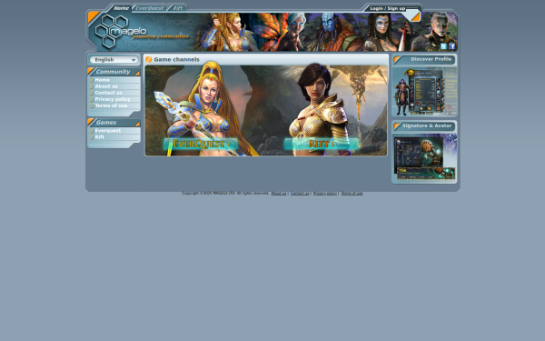The width and height of the screenshot is (545, 341).
Task: Go to Home in Community menu
Action: point(102,80)
